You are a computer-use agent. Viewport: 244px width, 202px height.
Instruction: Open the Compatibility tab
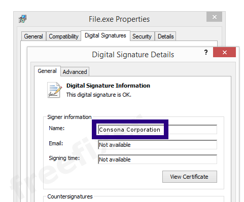pos(63,36)
